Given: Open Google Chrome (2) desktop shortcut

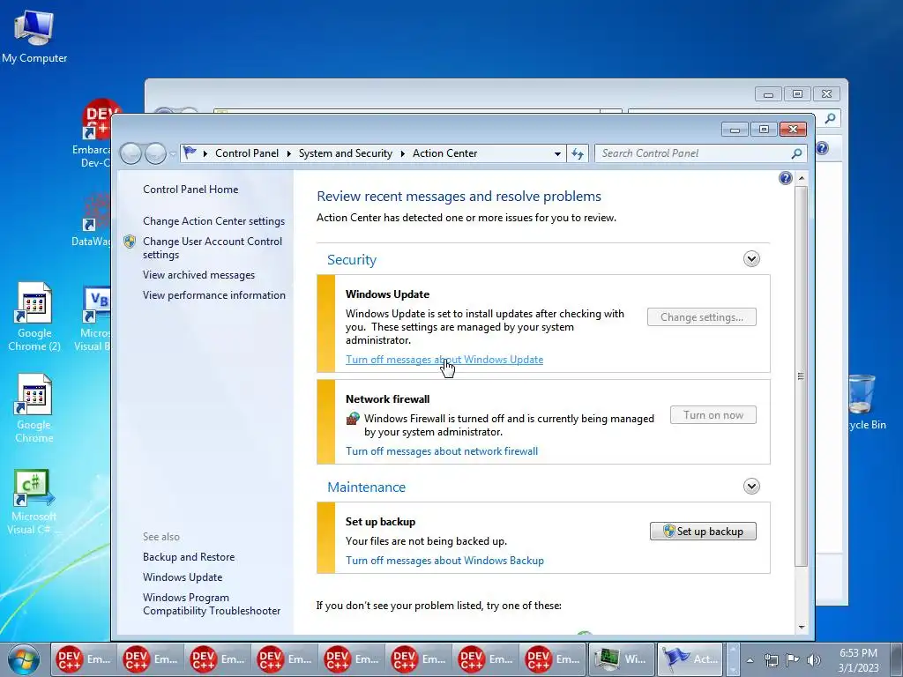Looking at the screenshot, I should pos(34,316).
